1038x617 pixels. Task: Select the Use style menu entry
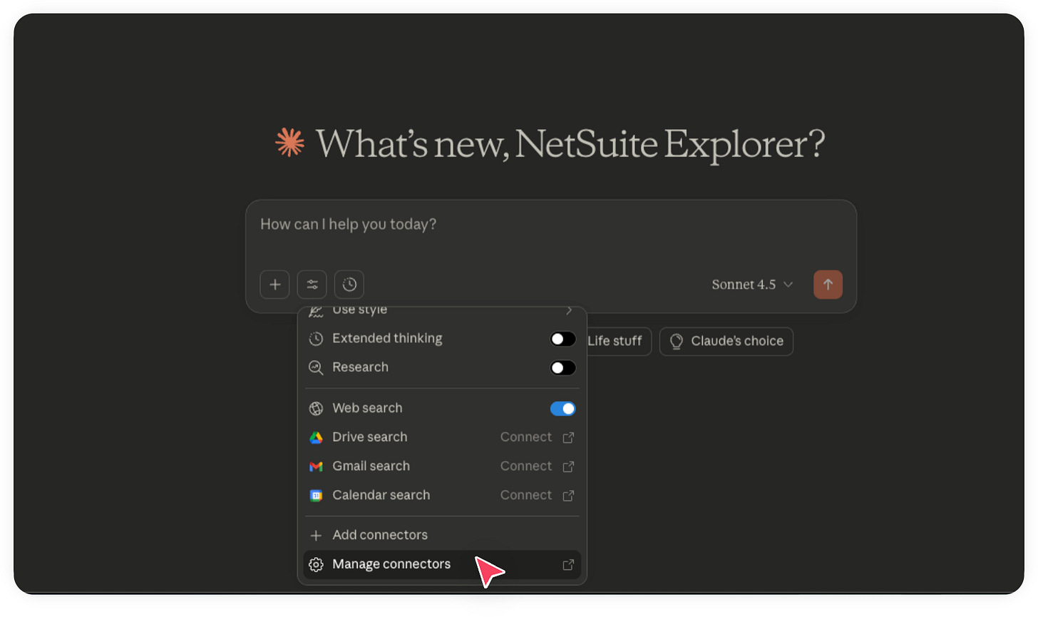pos(442,311)
